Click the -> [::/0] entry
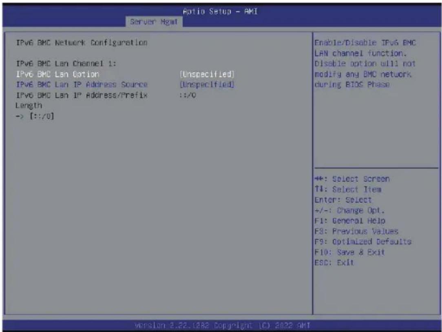The height and width of the screenshot is (332, 442). [x=35, y=116]
